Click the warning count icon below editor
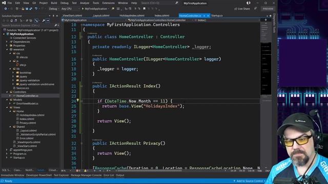This screenshot has height=184, width=328. (86, 171)
